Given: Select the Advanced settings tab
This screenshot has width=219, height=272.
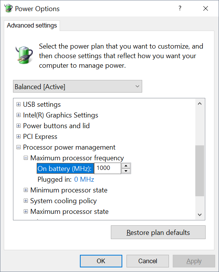Looking at the screenshot, I should point(32,26).
